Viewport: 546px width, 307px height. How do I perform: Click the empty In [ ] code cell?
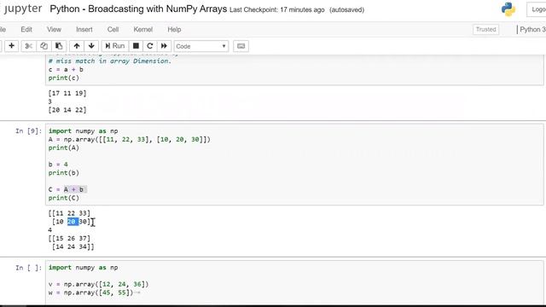294,282
